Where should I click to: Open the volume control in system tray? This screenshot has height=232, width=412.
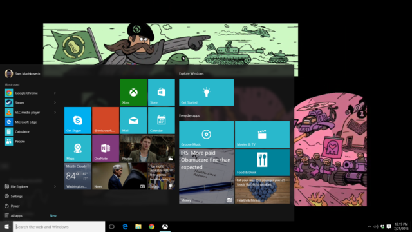(x=376, y=226)
